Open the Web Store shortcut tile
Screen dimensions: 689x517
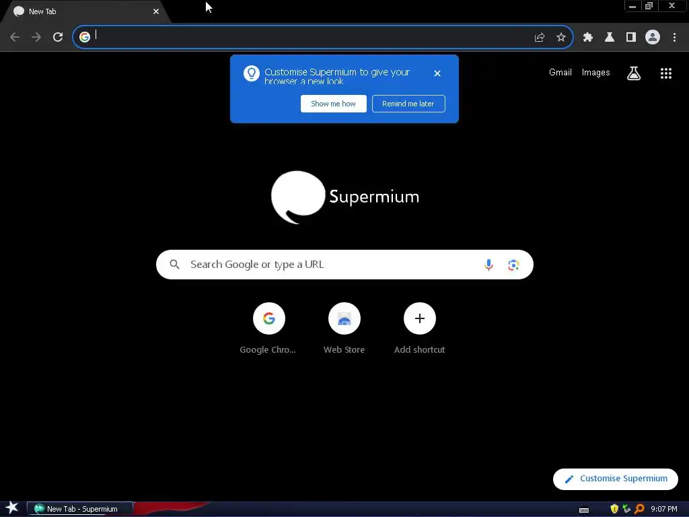click(344, 329)
